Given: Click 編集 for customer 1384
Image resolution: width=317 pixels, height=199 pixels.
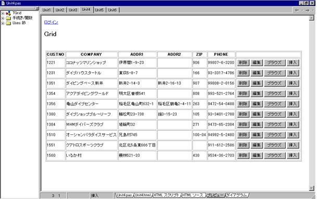Looking at the screenshot, I should tap(257, 125).
